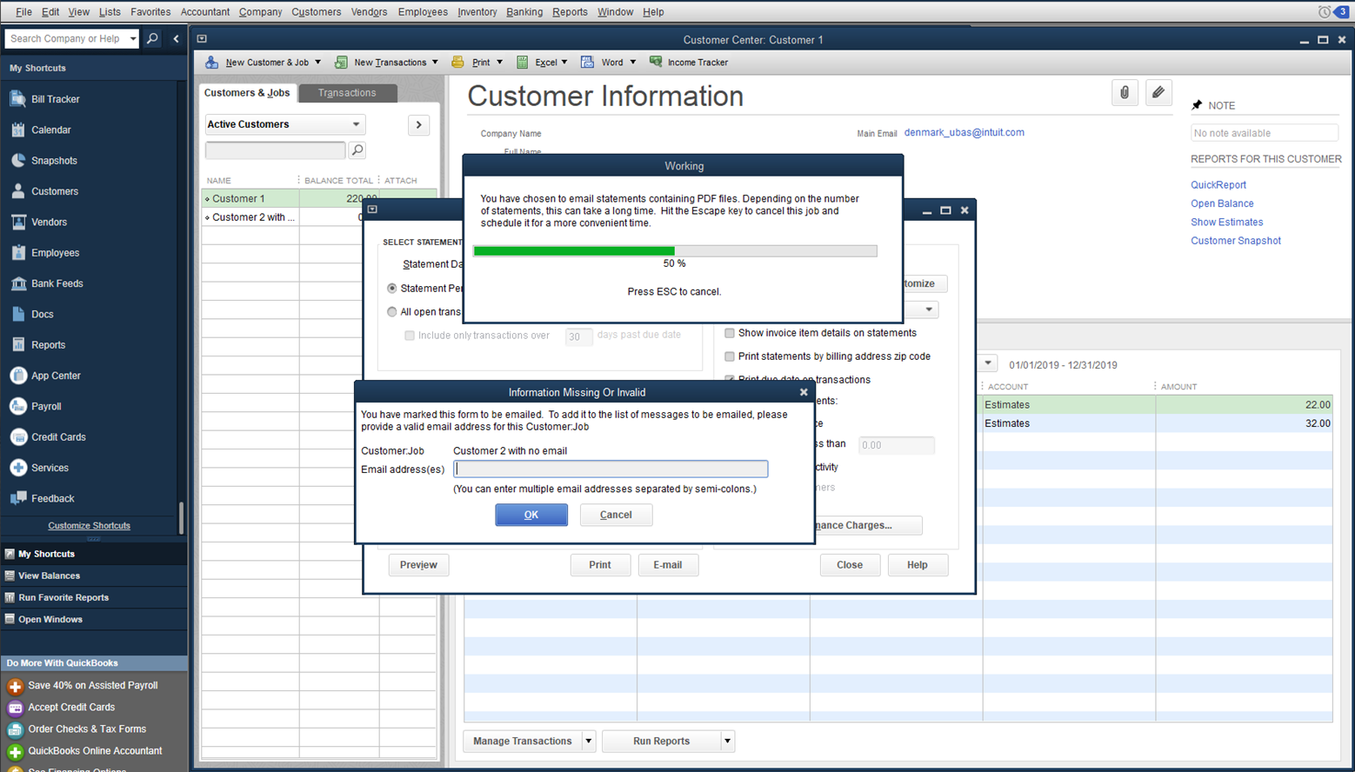Open Bank Feeds shortcut

coord(57,283)
